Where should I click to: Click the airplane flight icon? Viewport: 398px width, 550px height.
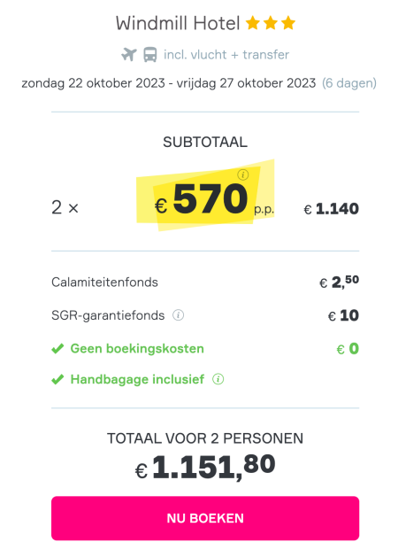coord(129,55)
